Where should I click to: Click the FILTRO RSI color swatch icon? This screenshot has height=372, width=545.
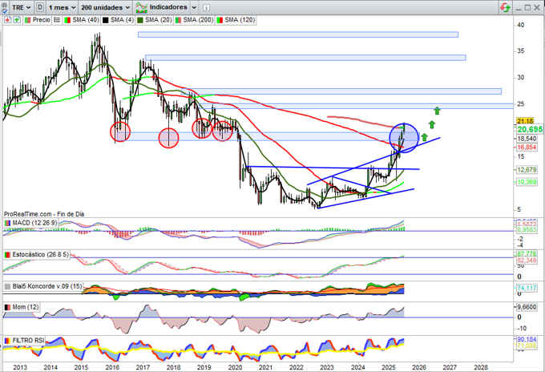coord(7,341)
